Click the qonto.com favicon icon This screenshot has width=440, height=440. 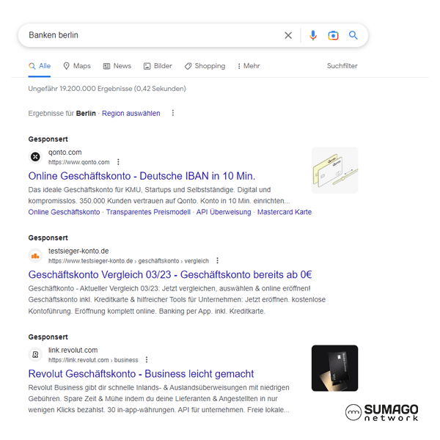[x=35, y=157]
